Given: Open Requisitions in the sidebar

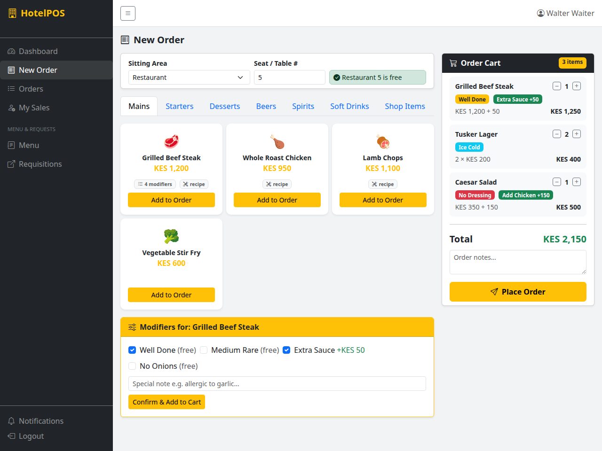Looking at the screenshot, I should (x=56, y=164).
